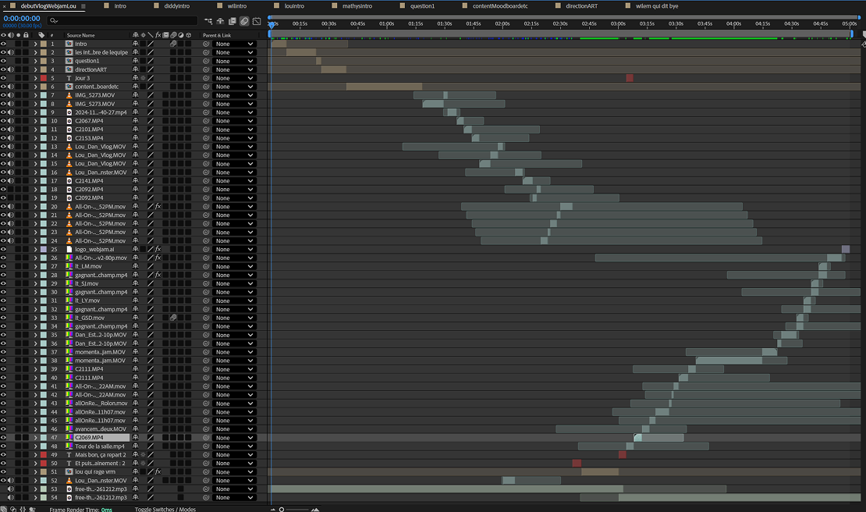866x512 pixels.
Task: Open the composition mini-flowchart icon
Action: click(x=208, y=21)
